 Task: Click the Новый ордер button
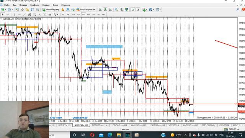(51, 10)
